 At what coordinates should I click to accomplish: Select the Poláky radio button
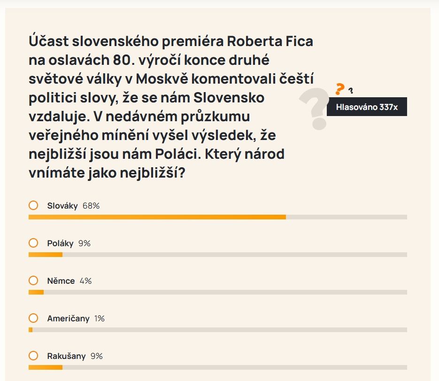[33, 243]
